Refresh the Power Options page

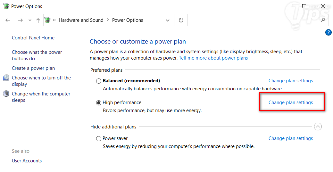pos(181,20)
